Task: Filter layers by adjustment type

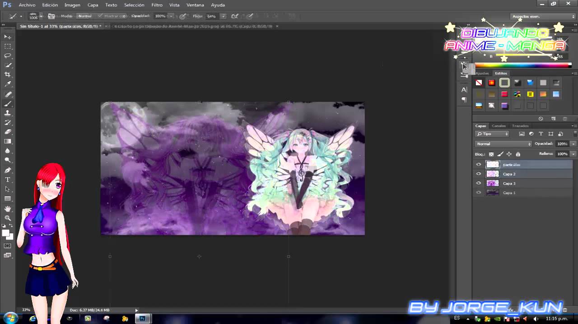Action: (531, 134)
